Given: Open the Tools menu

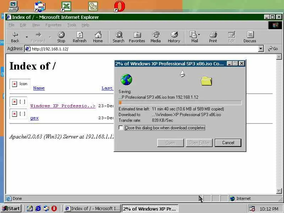Looking at the screenshot, I should pyautogui.click(x=72, y=25).
